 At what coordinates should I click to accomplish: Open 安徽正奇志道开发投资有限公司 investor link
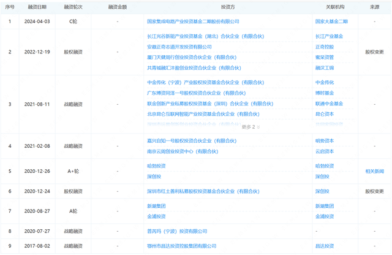coord(179,47)
